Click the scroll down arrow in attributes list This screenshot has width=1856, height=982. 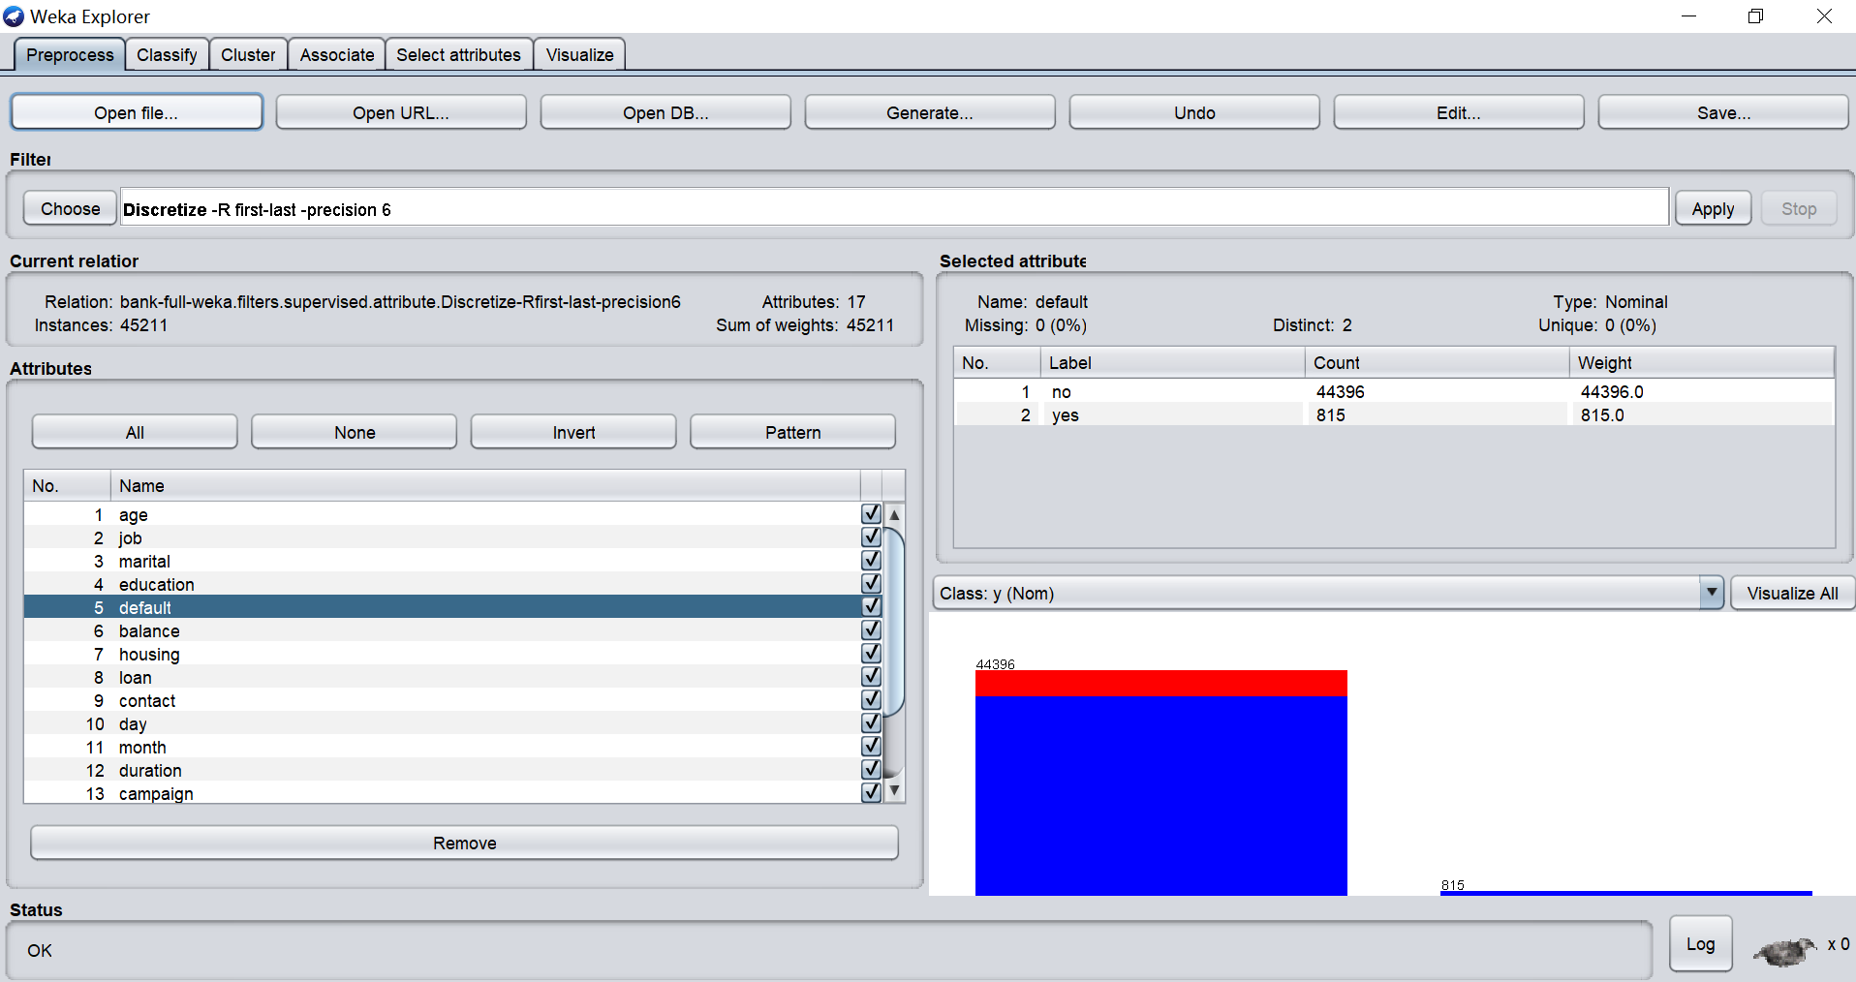coord(894,790)
